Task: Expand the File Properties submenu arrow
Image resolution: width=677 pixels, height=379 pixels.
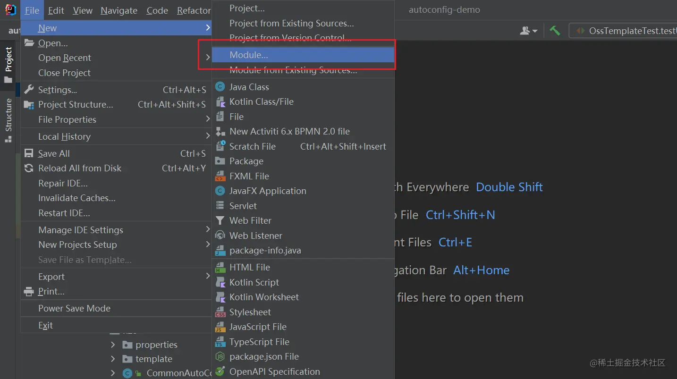Action: [x=208, y=119]
